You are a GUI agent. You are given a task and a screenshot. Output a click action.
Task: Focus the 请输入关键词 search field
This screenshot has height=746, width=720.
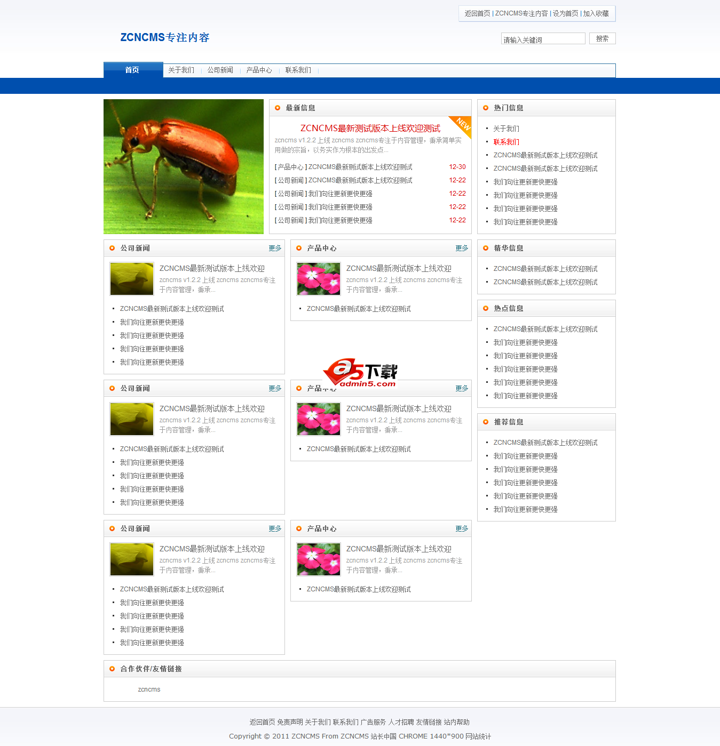point(543,38)
